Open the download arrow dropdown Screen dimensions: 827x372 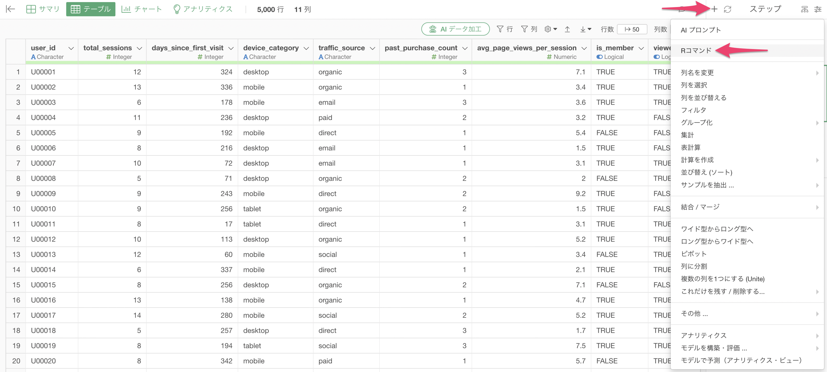(x=585, y=29)
